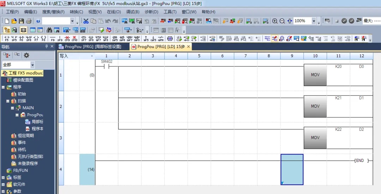Click the Save project icon
Viewport: 381px width, 194px height.
click(21, 21)
